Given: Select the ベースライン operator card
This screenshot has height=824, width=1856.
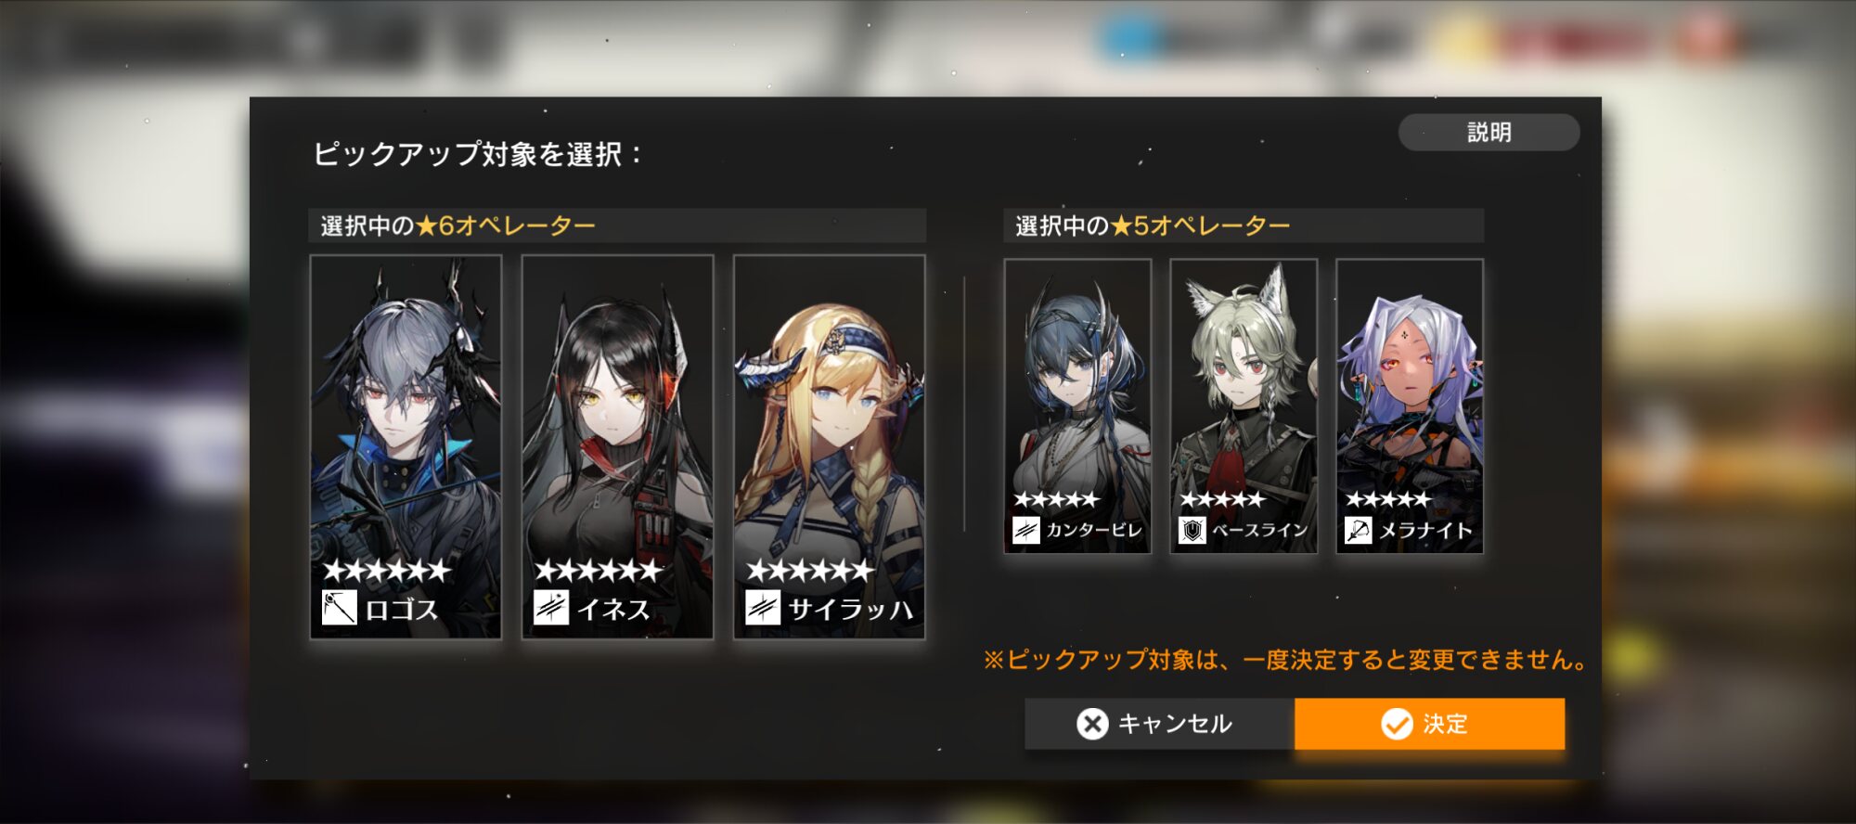Looking at the screenshot, I should coord(1244,406).
